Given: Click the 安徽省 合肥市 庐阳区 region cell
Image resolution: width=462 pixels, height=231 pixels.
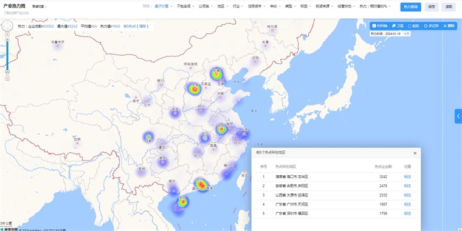Looking at the screenshot, I should (291, 186).
